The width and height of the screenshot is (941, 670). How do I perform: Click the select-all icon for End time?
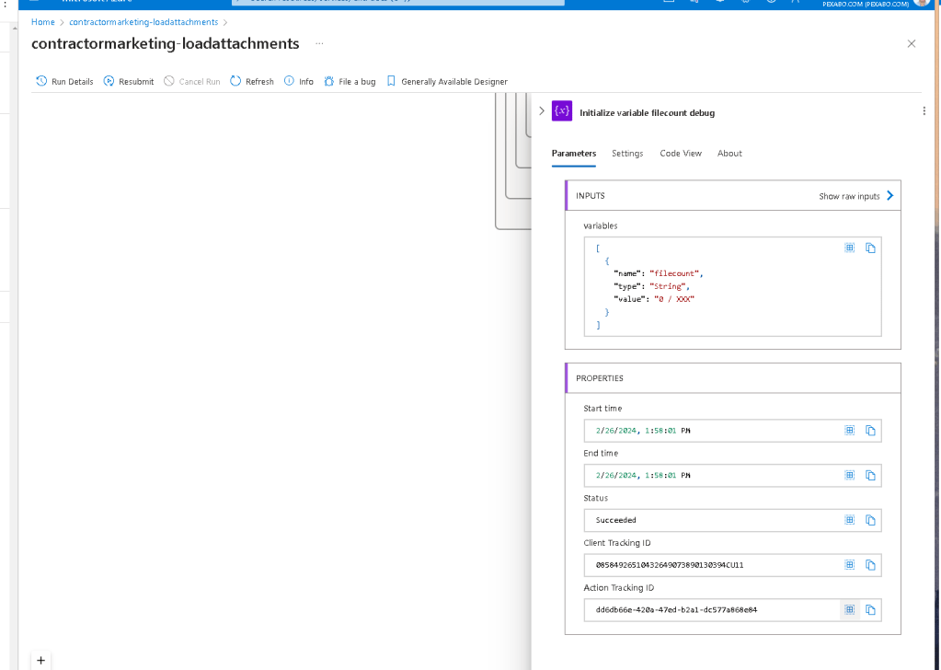point(849,475)
